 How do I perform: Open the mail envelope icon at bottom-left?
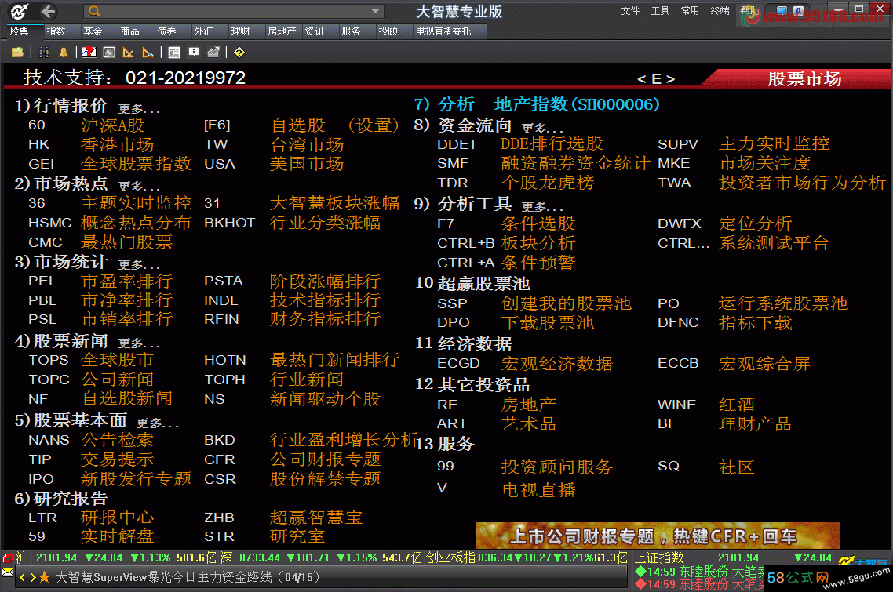(8, 572)
